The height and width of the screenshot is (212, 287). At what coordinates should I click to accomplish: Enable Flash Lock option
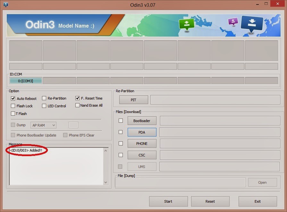13,106
